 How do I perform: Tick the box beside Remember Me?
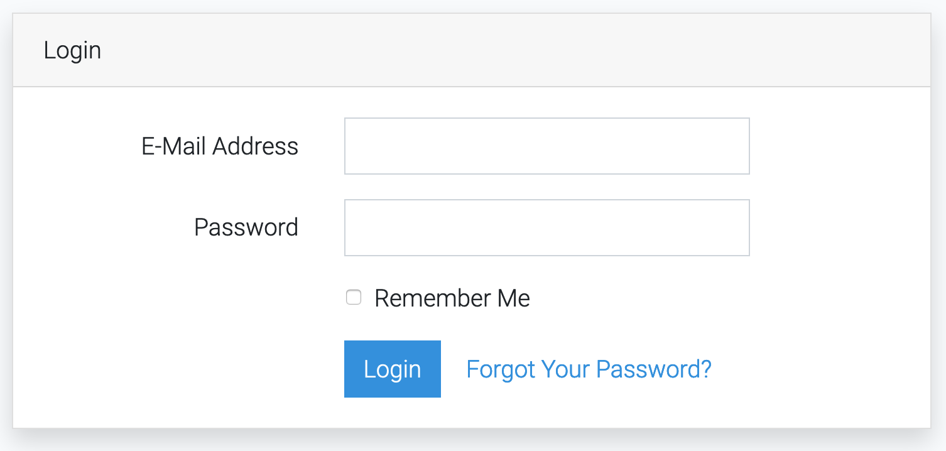pos(354,298)
